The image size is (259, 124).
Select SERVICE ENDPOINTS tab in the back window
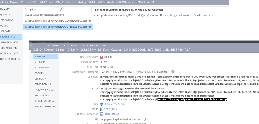[x=11, y=59]
